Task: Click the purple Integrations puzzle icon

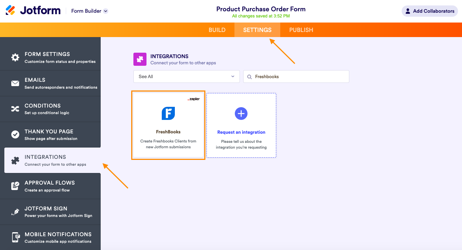Action: (140, 59)
